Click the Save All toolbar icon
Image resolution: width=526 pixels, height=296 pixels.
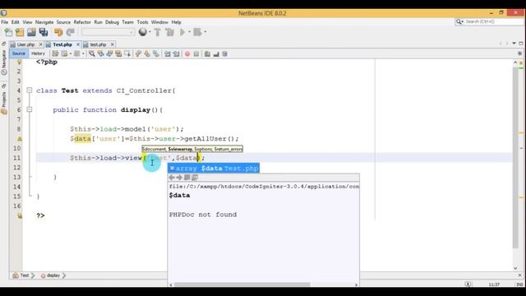pyautogui.click(x=44, y=32)
